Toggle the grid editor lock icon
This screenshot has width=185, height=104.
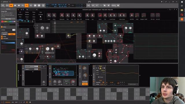coord(21,10)
